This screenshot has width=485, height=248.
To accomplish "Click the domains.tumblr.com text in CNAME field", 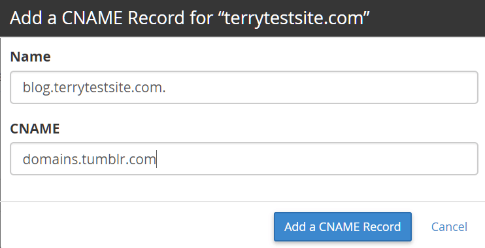I will [90, 159].
